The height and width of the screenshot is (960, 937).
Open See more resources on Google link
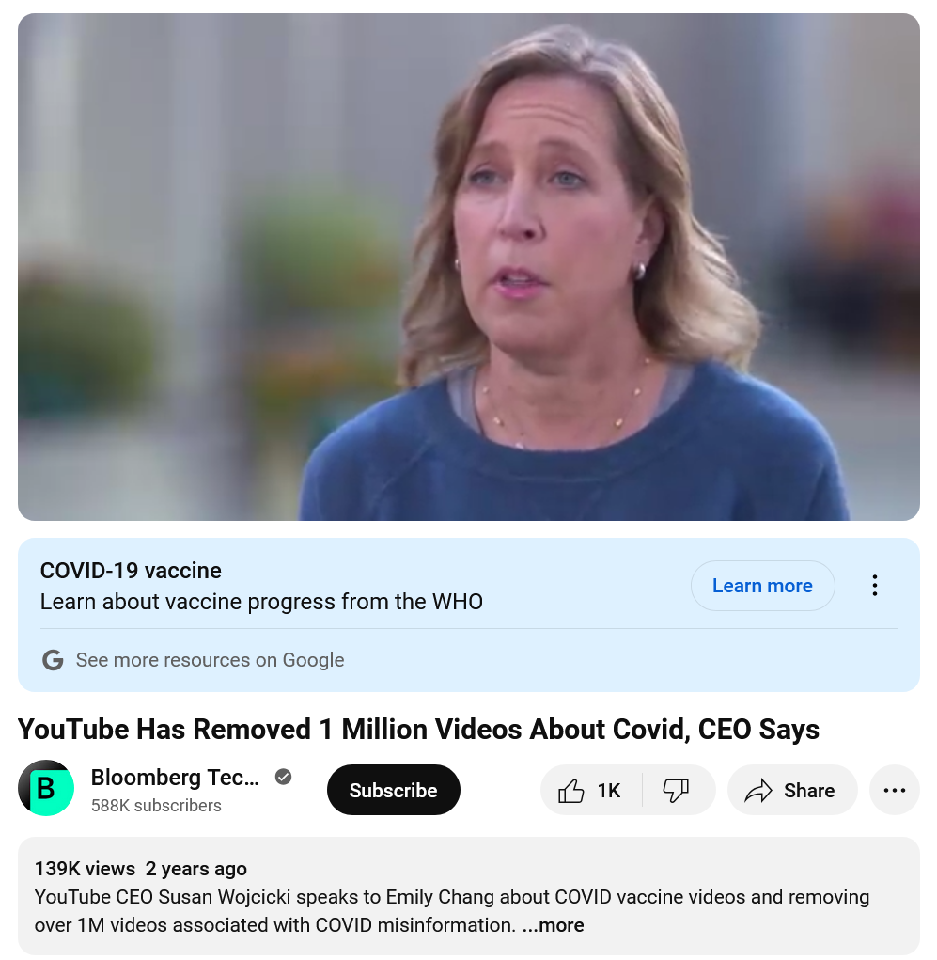(x=210, y=660)
